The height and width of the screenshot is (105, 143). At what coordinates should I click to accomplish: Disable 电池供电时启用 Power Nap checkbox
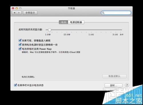[x=20, y=49]
